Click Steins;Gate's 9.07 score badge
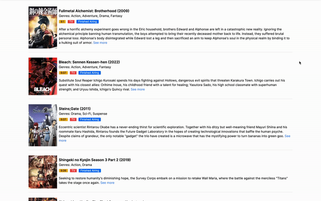The width and height of the screenshot is (321, 201). pos(63,119)
